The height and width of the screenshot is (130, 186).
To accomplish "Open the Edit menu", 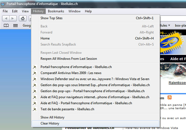I will point(15,11).
